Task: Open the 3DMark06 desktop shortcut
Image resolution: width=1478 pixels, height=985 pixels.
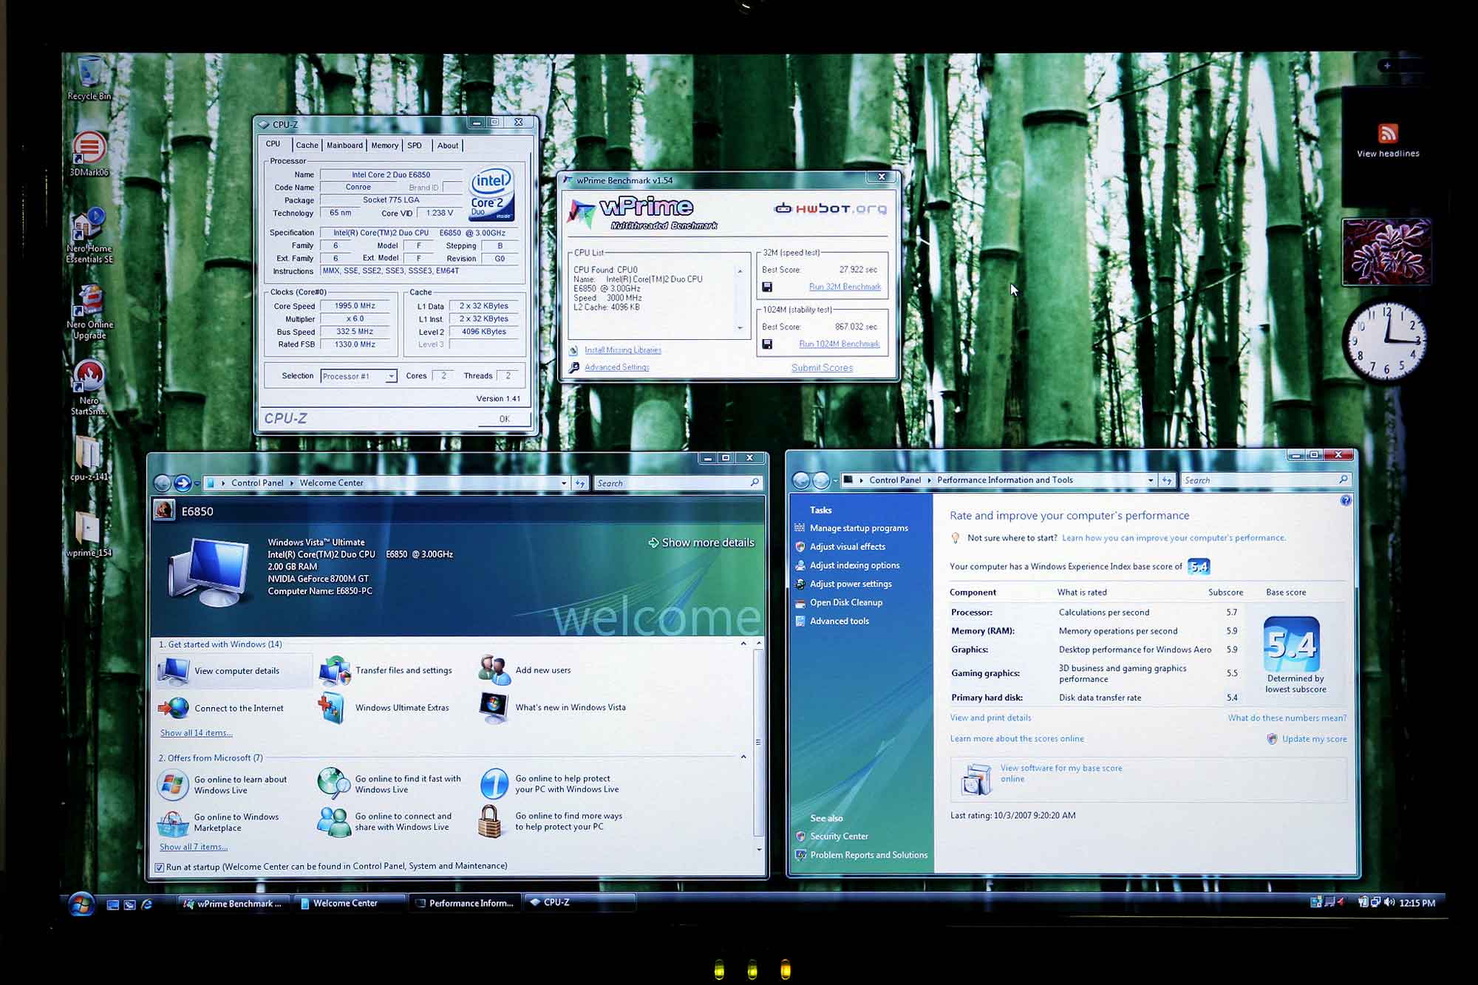Action: (x=89, y=146)
